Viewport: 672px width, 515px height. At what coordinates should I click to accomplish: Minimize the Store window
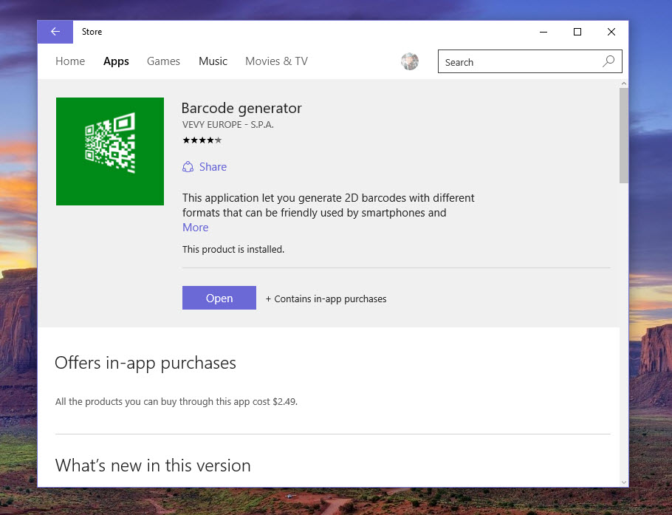click(x=544, y=32)
